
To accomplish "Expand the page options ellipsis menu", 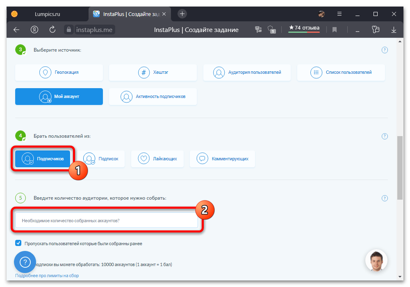I will point(357,30).
